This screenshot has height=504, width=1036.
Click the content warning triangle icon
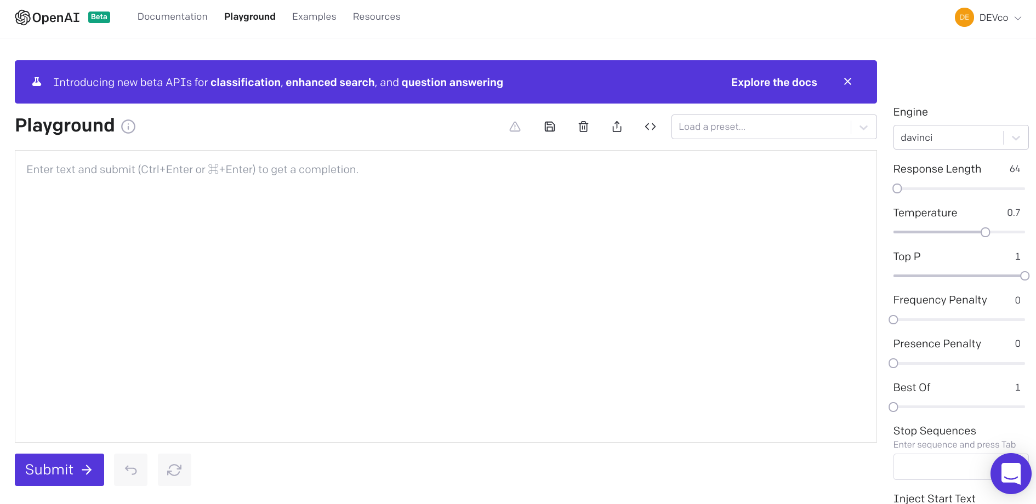(x=515, y=127)
